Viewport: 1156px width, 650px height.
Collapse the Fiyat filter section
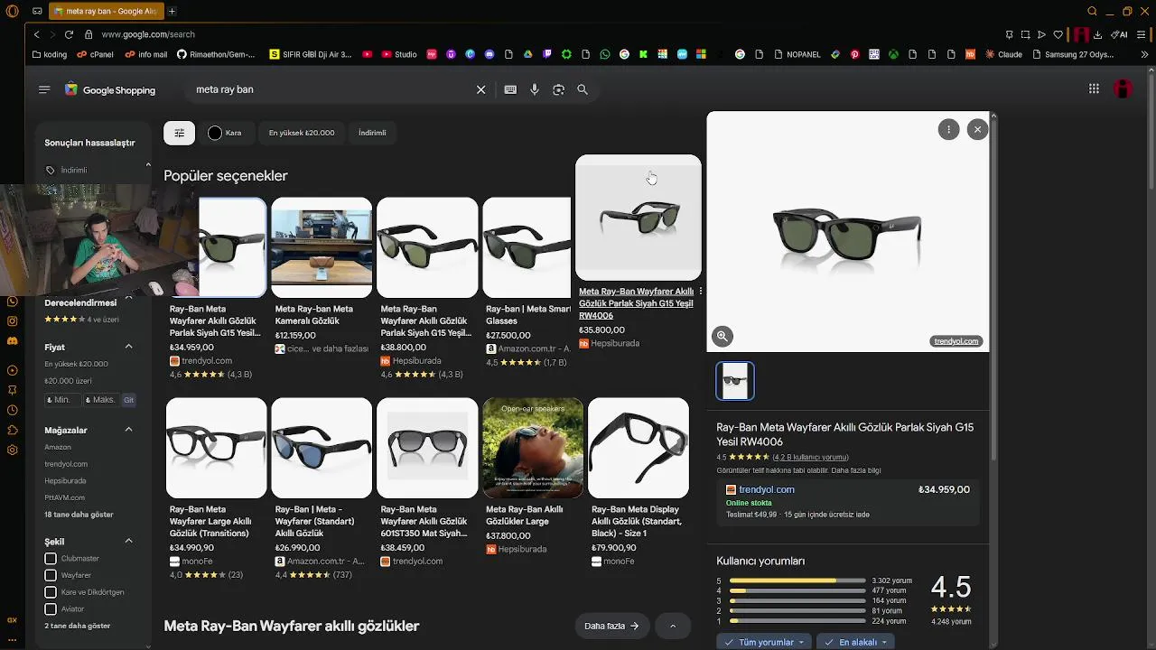(128, 347)
